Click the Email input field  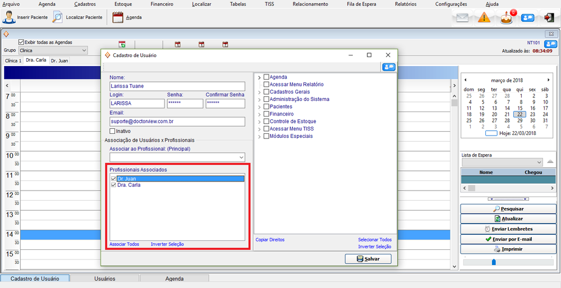click(177, 122)
